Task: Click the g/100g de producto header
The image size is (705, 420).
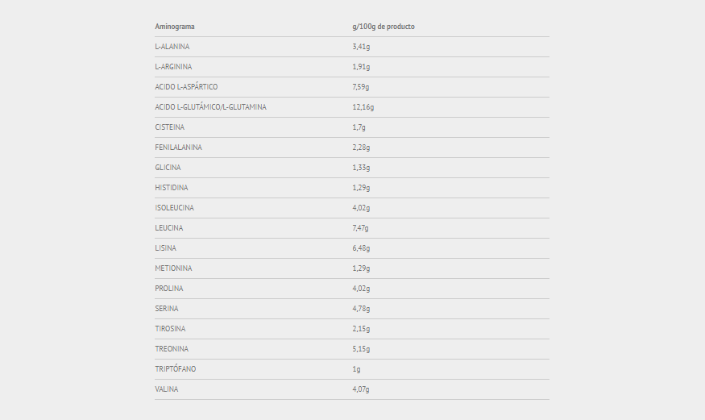Action: tap(384, 27)
